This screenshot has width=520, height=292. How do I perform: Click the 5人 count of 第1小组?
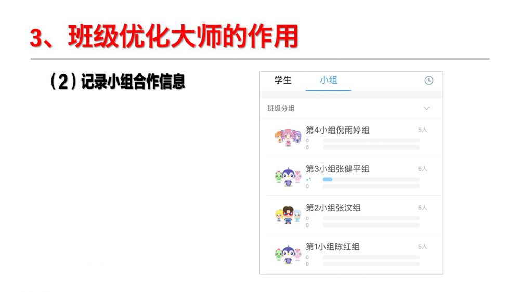422,247
